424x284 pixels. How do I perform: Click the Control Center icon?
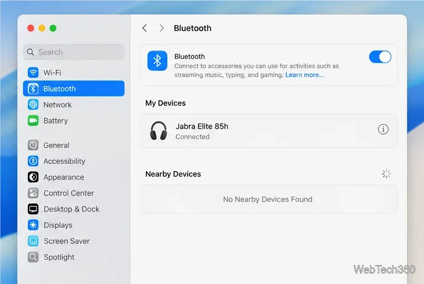coord(33,193)
